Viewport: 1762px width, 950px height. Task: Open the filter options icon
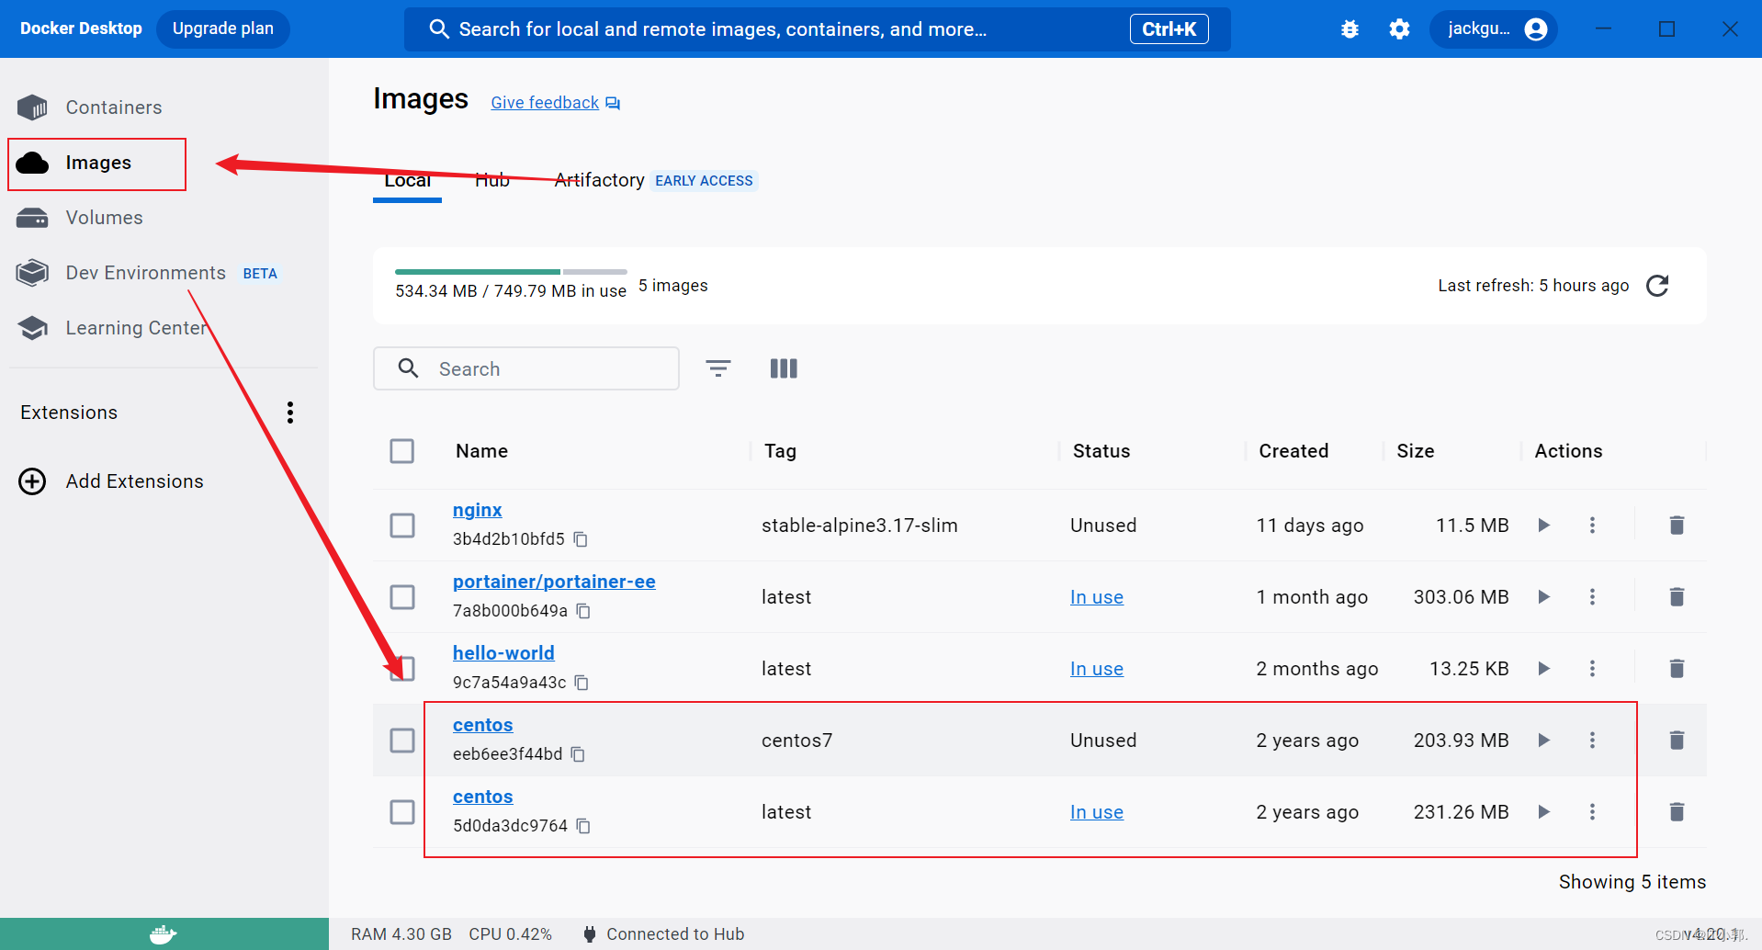click(x=718, y=368)
